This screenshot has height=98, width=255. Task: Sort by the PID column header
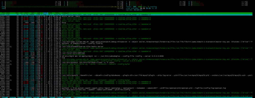3,13
